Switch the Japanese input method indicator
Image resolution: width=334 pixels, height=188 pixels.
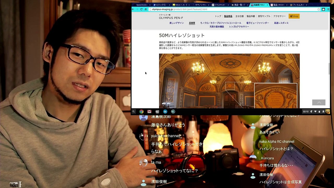tap(323, 111)
